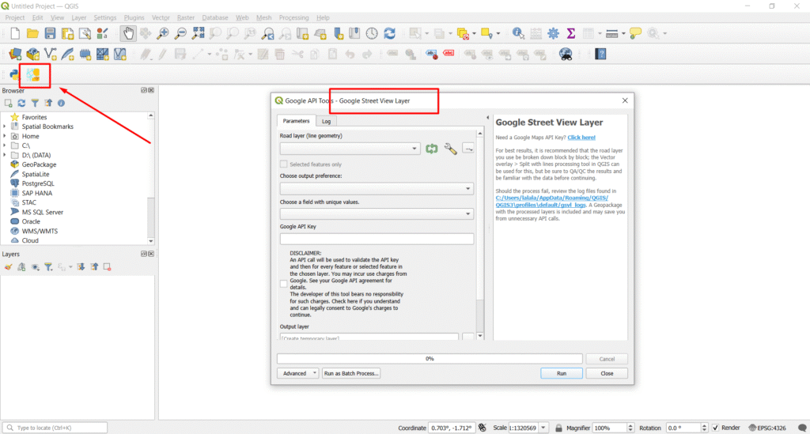Click New Shapefile Layer icon

click(50, 54)
